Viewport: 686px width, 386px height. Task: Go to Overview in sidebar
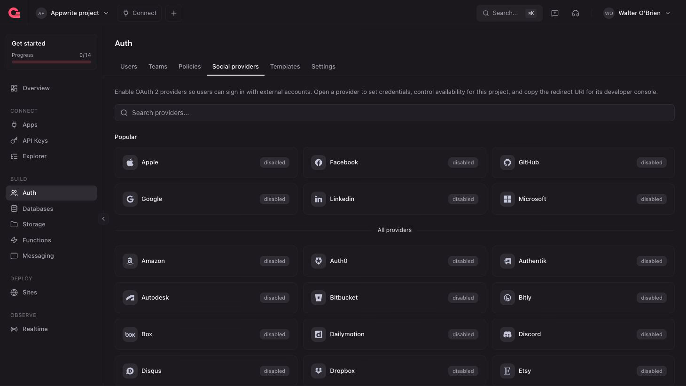(52, 88)
